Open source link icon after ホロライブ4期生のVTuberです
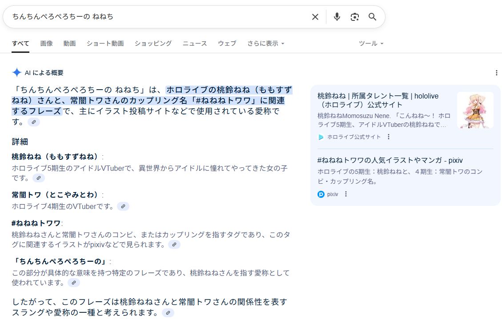Viewport: 502px width, 319px height. (x=123, y=206)
